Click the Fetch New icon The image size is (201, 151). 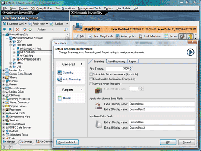point(30,24)
